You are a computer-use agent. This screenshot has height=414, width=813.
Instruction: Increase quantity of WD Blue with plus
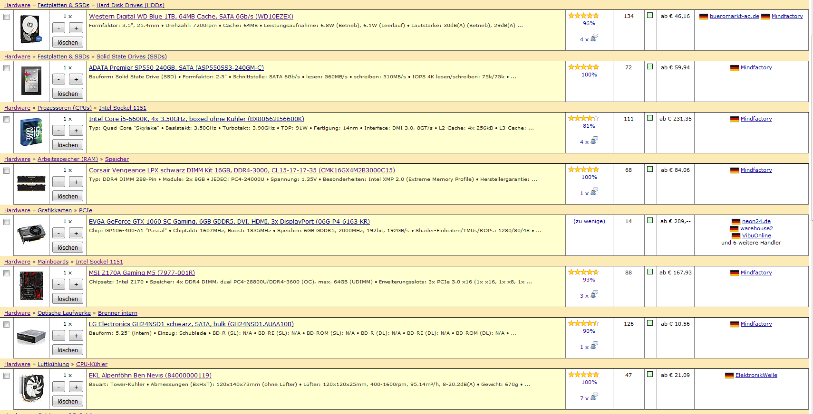tap(76, 28)
